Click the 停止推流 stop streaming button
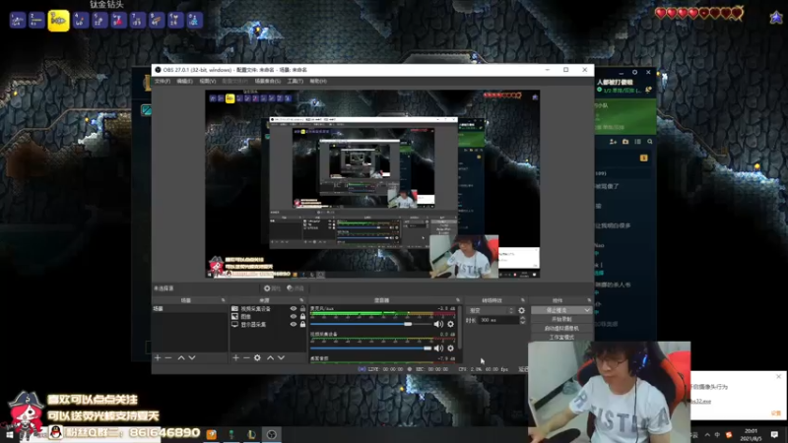This screenshot has height=443, width=788. point(557,310)
